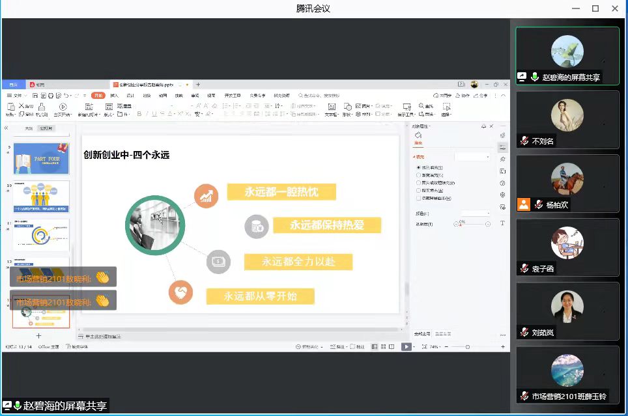This screenshot has width=628, height=416.
Task: Click the shapes (形状) tool icon
Action: tap(347, 107)
